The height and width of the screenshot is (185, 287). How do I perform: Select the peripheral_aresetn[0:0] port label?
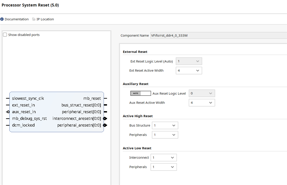[x=79, y=125]
